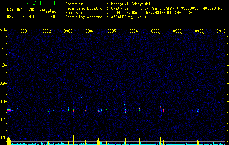Click the 0908 time marker
Image resolution: width=229 pixels, height=145 pixels.
point(177,31)
